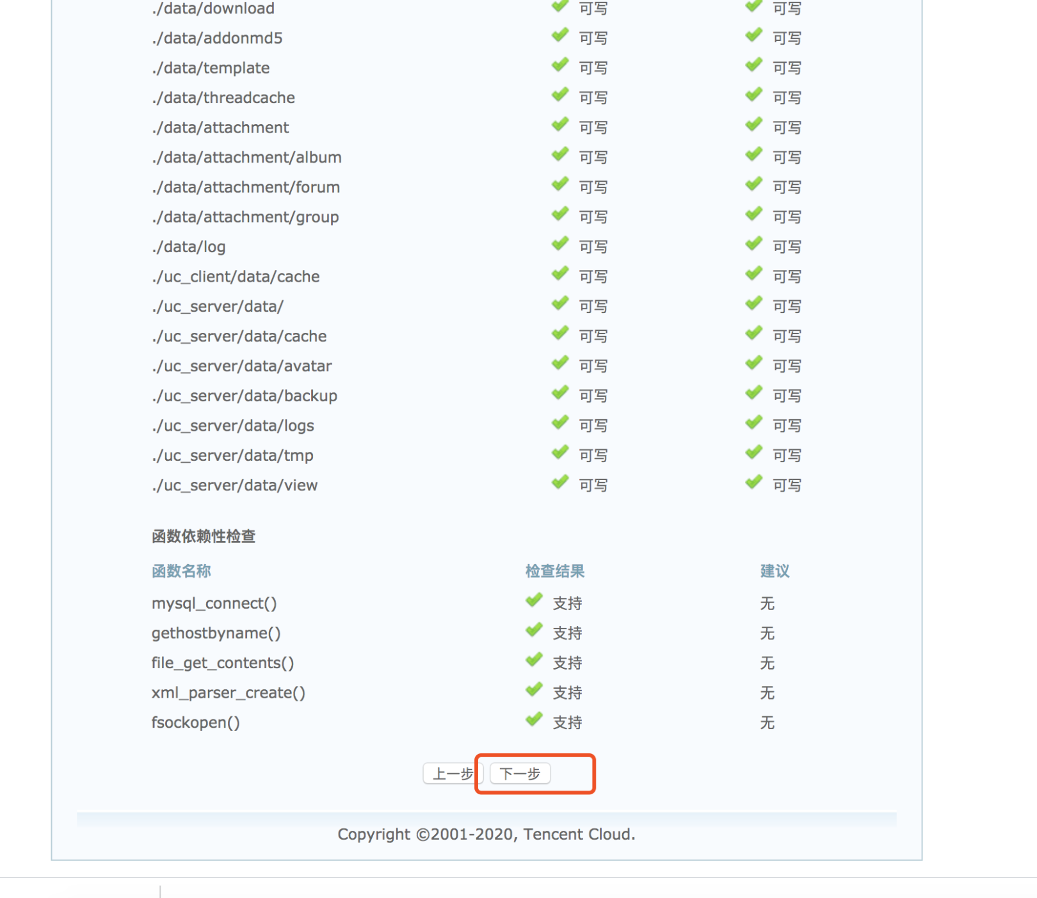Click the right checkmark in the ./uc_server/data/view row

[x=754, y=483]
